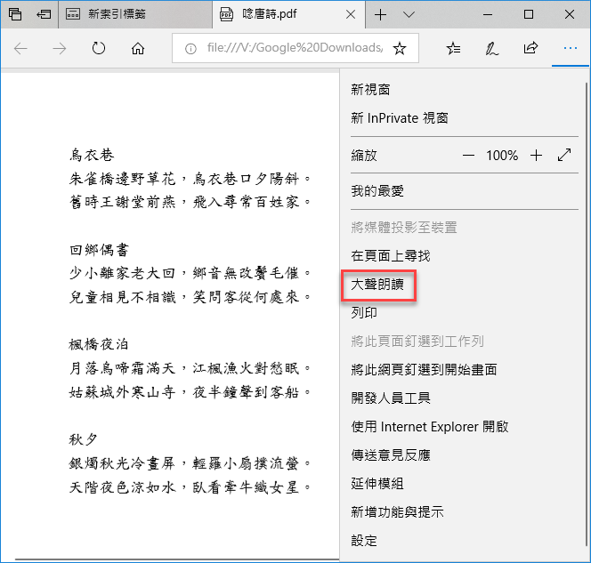Open the Favorites hub icon
591x563 pixels.
click(453, 48)
